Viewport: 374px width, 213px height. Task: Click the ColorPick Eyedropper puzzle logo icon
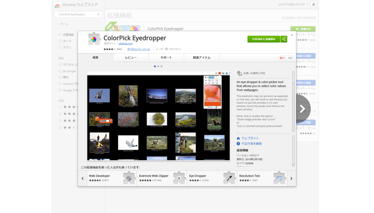94,39
